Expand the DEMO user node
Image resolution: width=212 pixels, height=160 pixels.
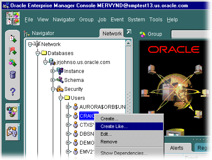[68, 143]
